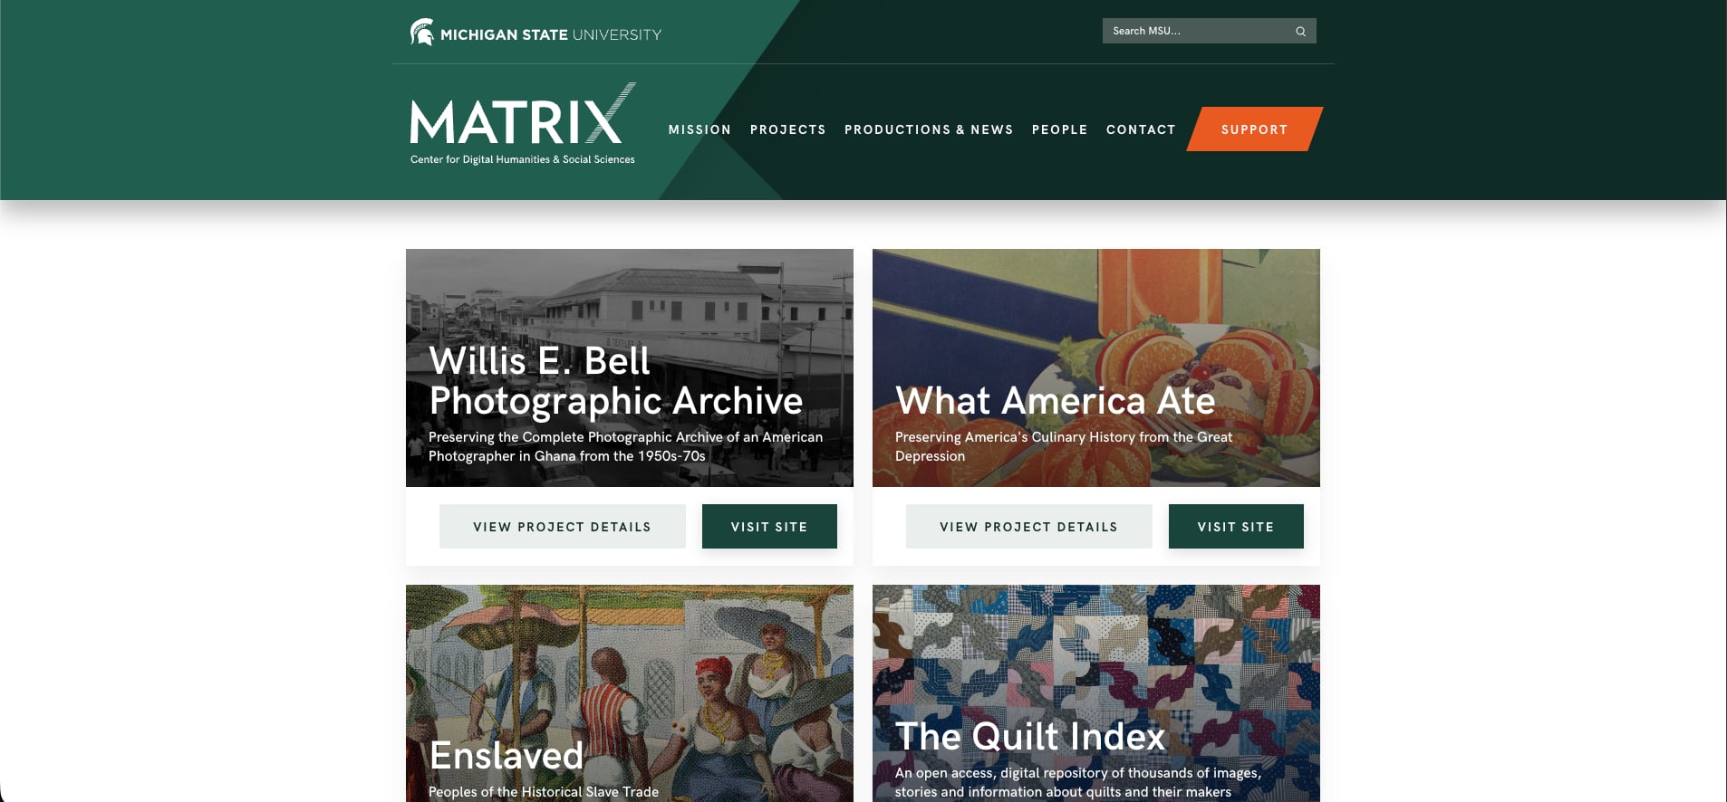
Task: Visit site for What America Ate
Action: (1236, 527)
